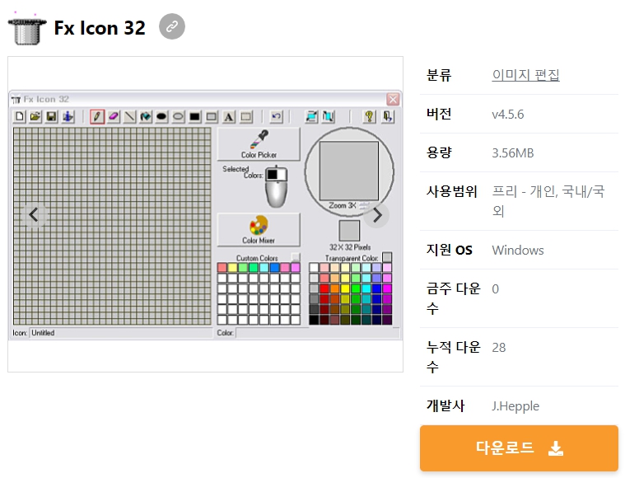Select the filled black rectangle tool

tap(195, 116)
